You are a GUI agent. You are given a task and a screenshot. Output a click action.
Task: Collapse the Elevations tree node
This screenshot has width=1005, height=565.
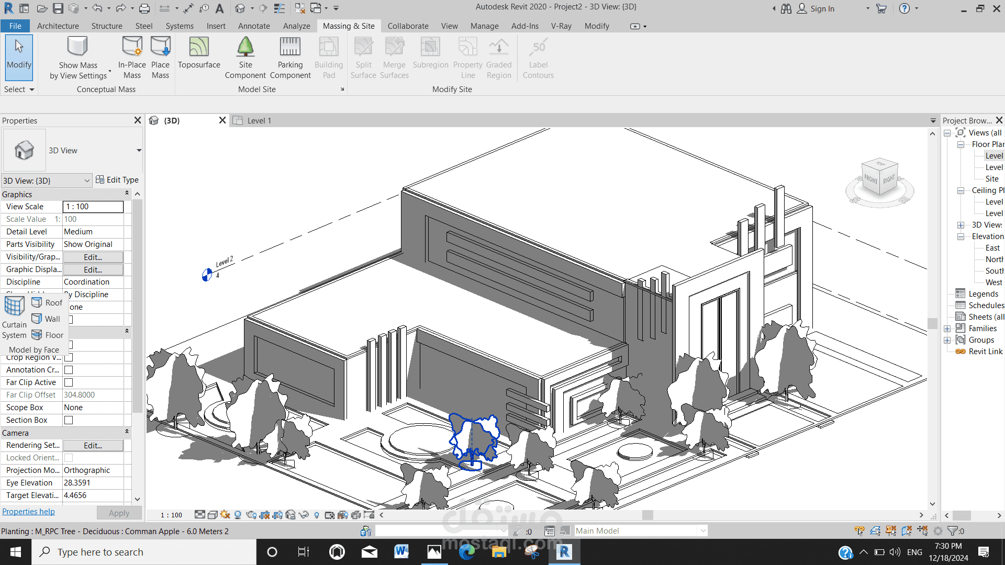click(x=961, y=236)
